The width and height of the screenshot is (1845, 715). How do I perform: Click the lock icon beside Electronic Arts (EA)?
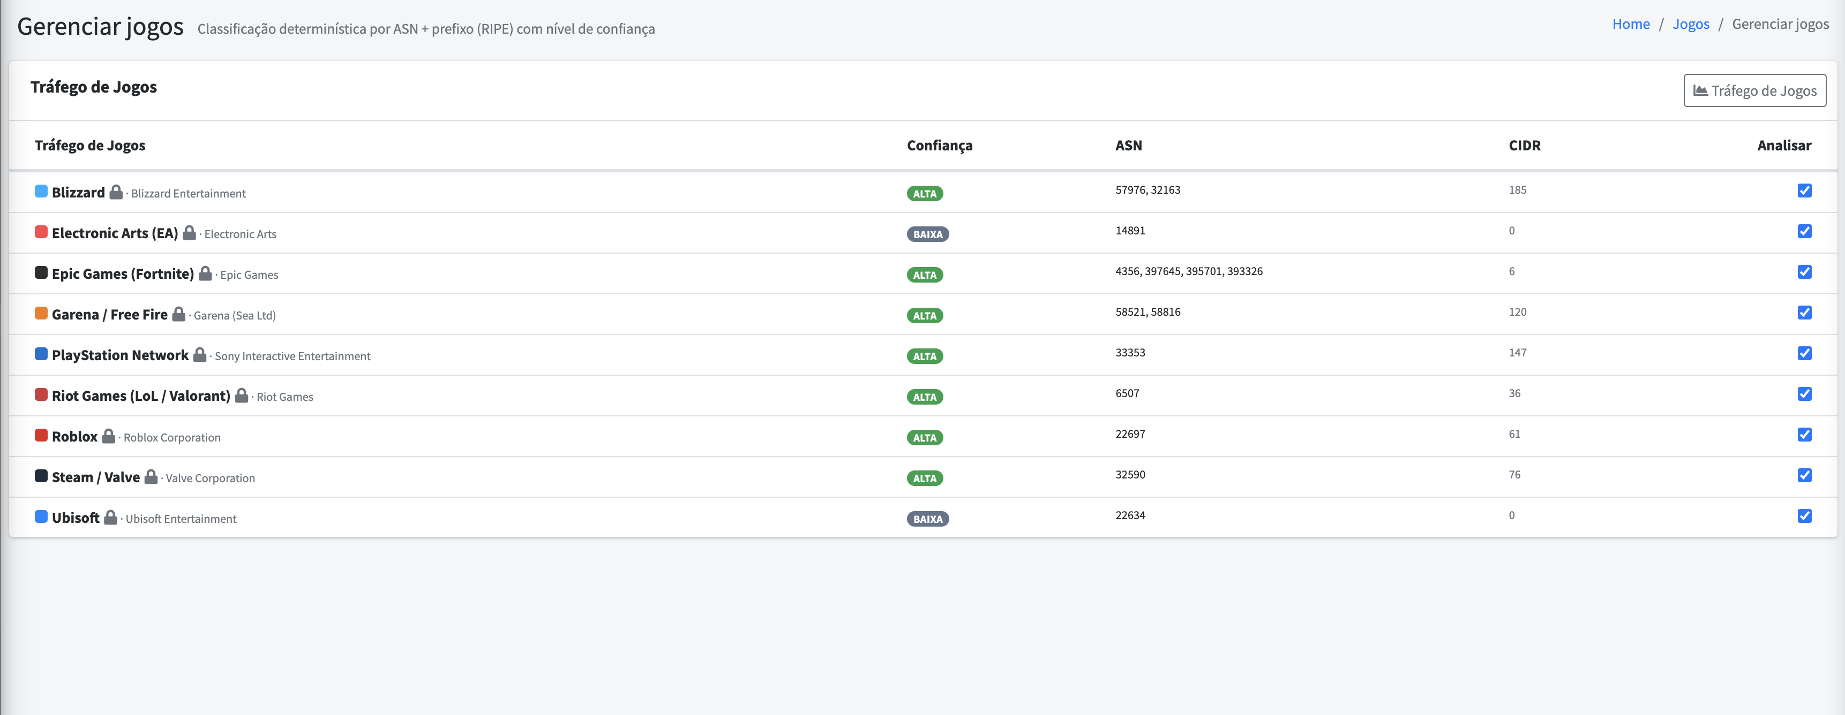(189, 233)
